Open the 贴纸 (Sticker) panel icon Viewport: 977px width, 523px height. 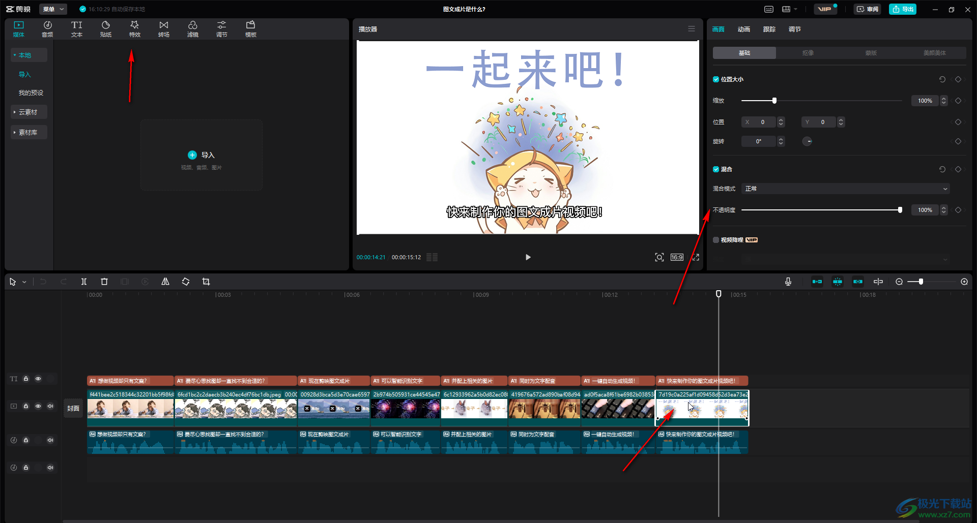click(x=106, y=29)
